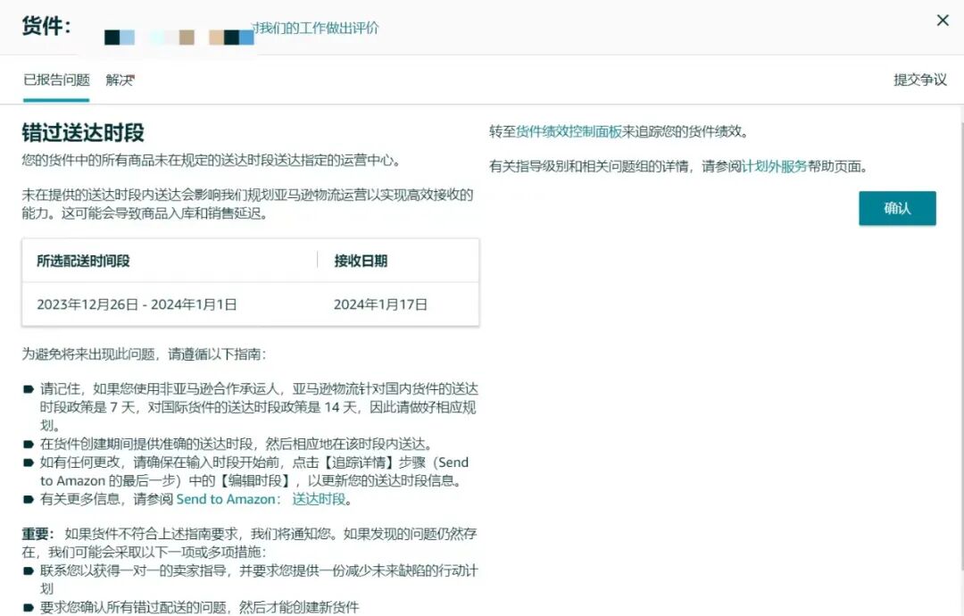Click the bullet about 编辑时段 tracking step
Screen dimensions: 964x616
(x=250, y=470)
